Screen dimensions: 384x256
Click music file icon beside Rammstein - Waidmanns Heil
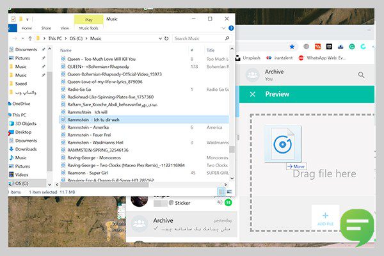point(63,142)
